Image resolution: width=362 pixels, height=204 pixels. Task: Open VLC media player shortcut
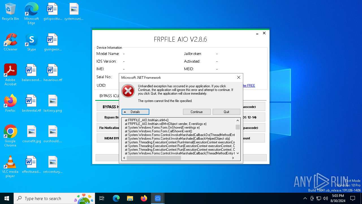(x=10, y=167)
